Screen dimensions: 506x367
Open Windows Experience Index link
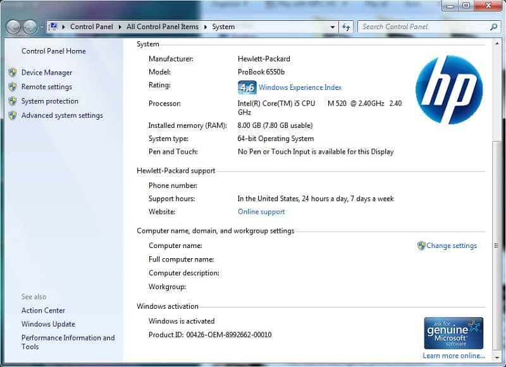(x=300, y=87)
